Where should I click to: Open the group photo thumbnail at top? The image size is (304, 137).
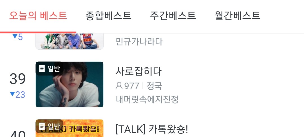click(70, 41)
